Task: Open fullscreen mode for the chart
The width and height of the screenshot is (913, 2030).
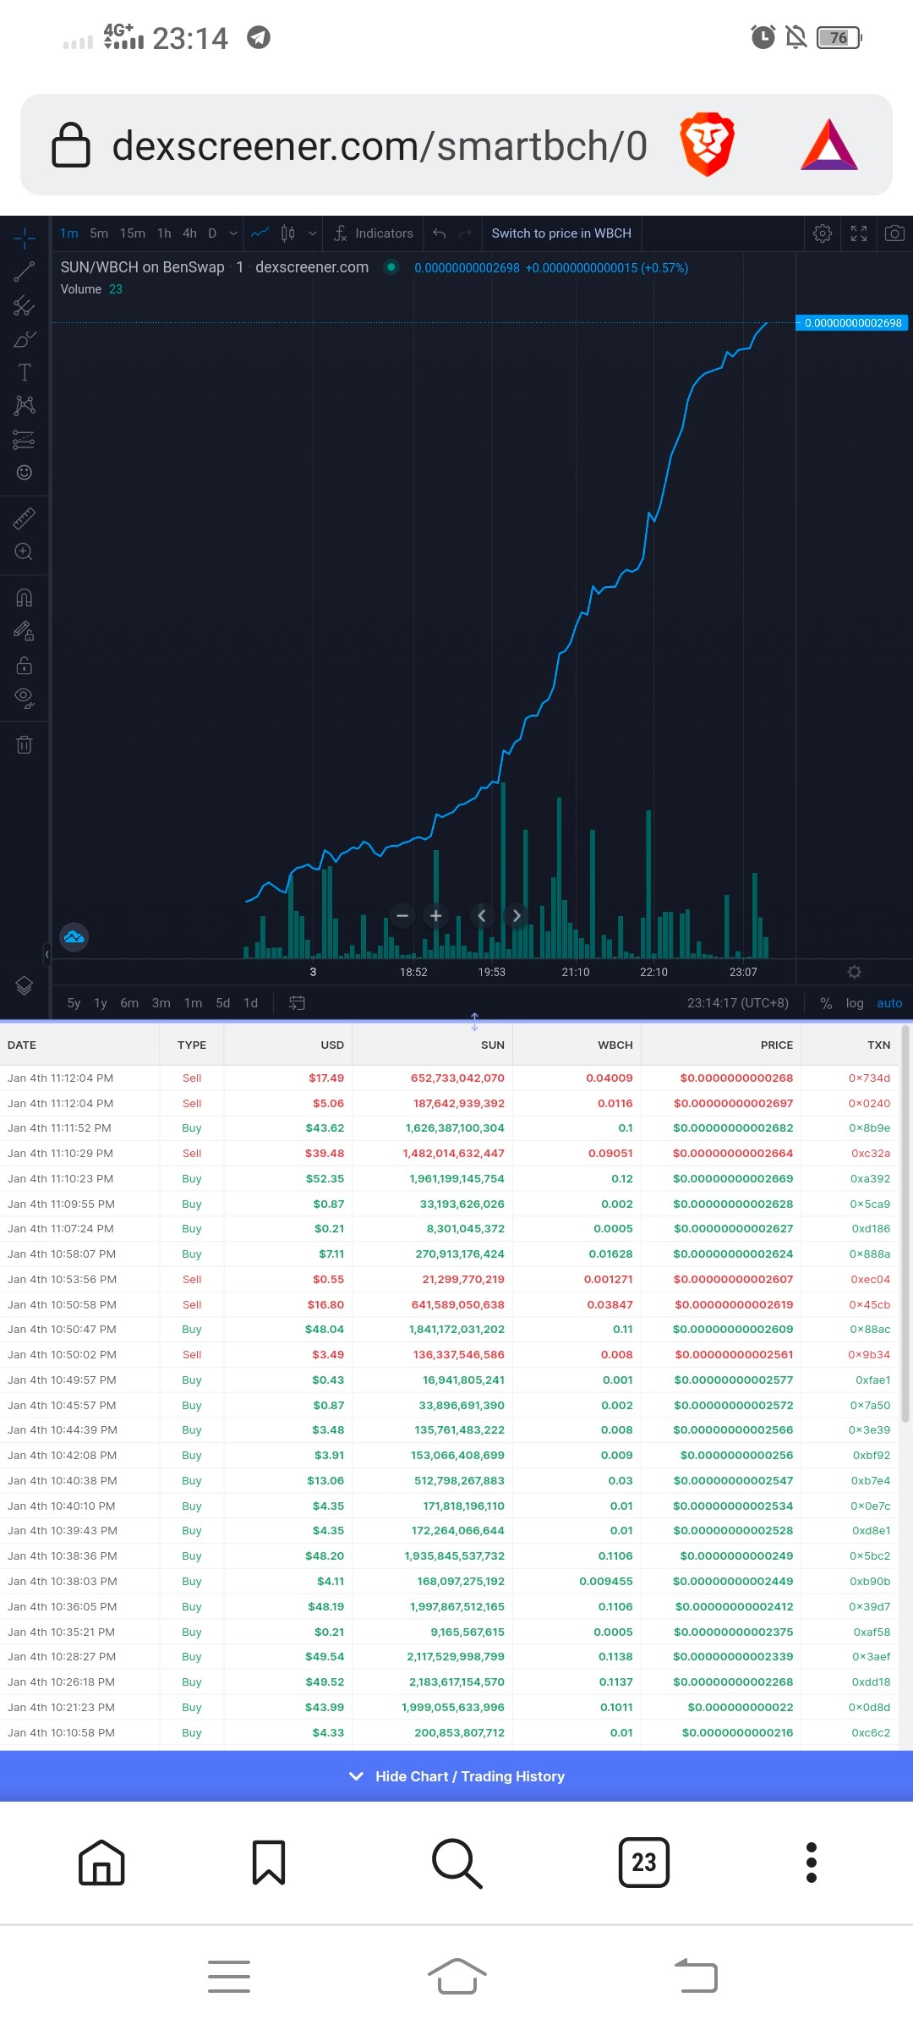Action: pos(859,233)
